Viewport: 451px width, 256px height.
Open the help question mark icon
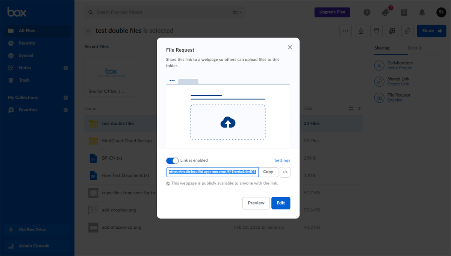[367, 12]
